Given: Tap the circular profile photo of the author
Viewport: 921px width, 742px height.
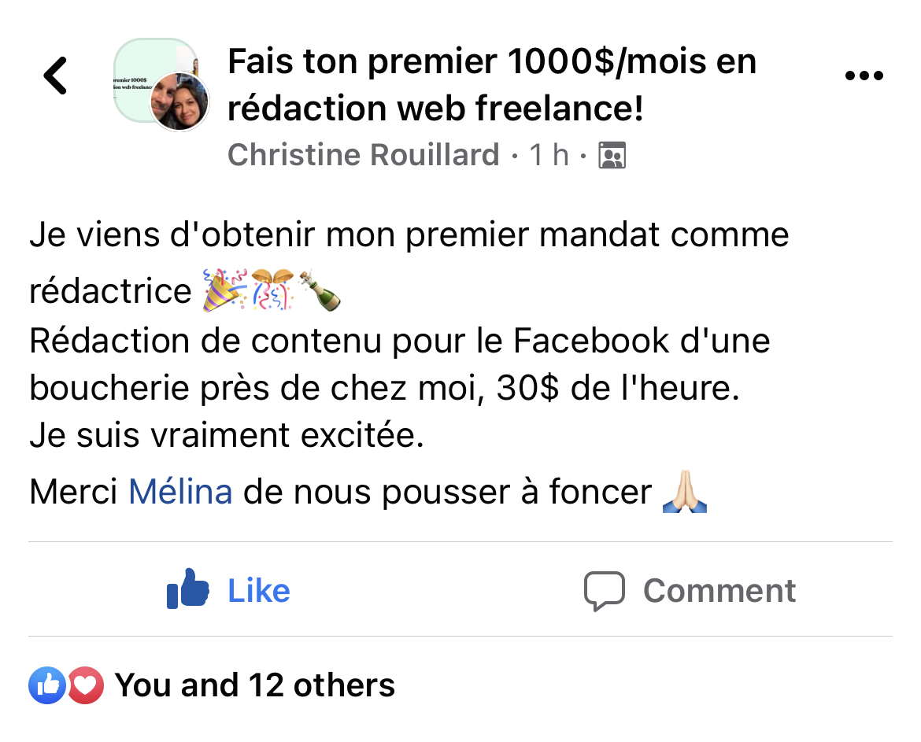Looking at the screenshot, I should pos(179,102).
